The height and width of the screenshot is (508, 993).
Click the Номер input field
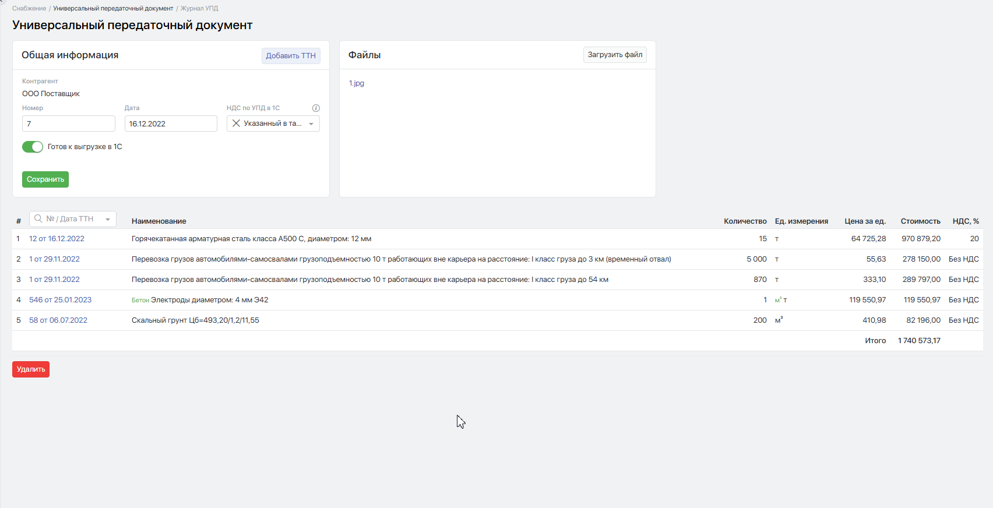click(x=69, y=124)
